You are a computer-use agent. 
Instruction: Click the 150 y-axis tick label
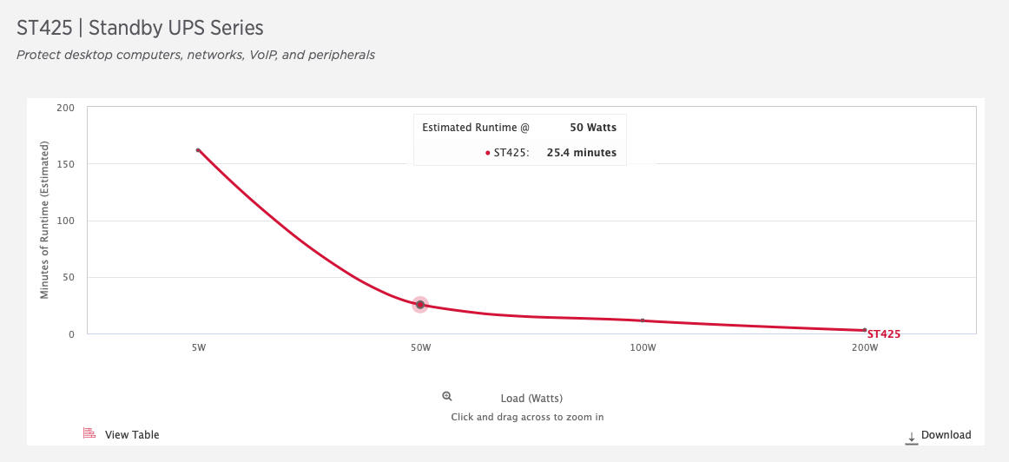pyautogui.click(x=66, y=164)
